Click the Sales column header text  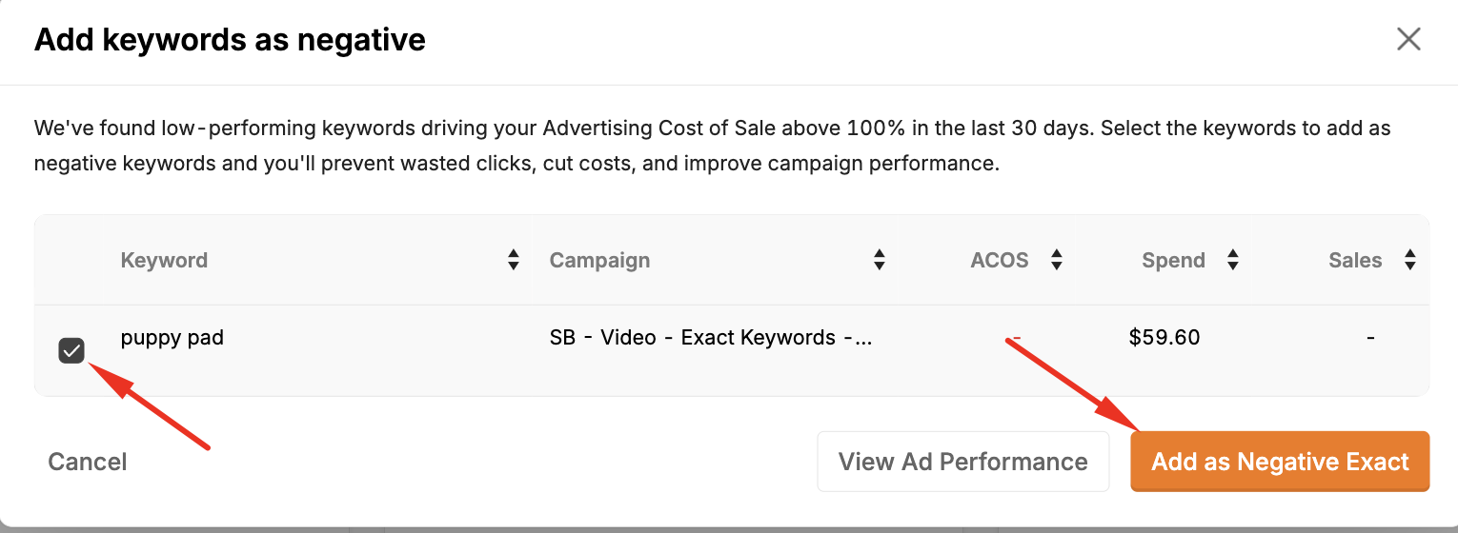pos(1355,260)
